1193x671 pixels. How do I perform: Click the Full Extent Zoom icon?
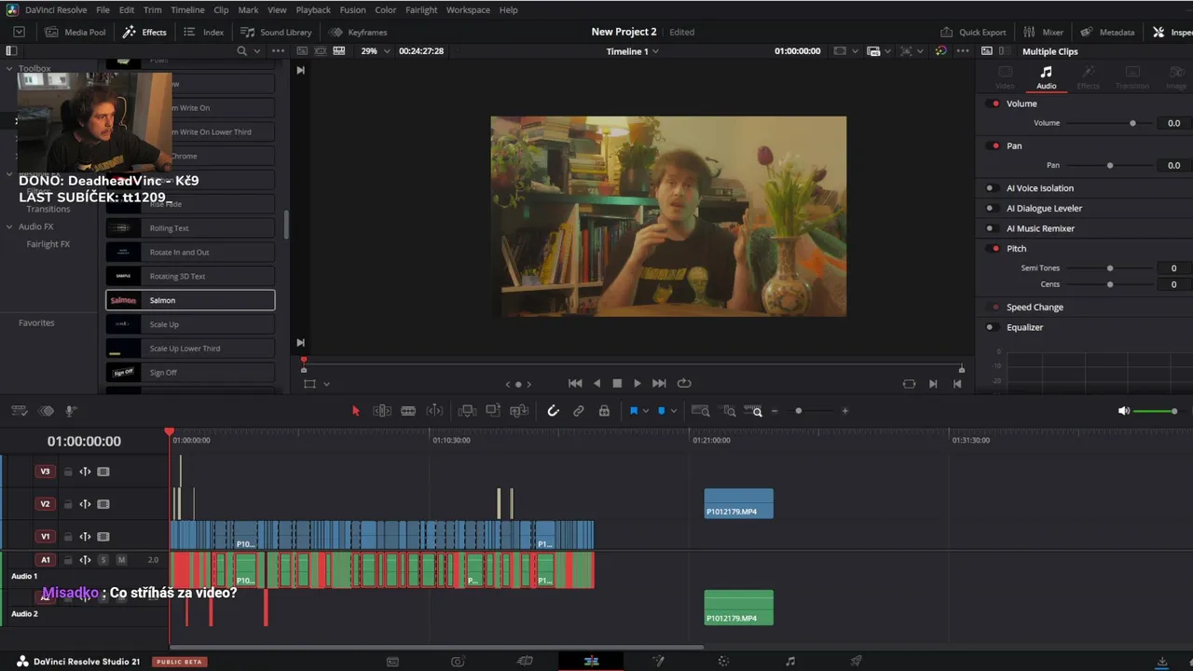[x=701, y=411]
